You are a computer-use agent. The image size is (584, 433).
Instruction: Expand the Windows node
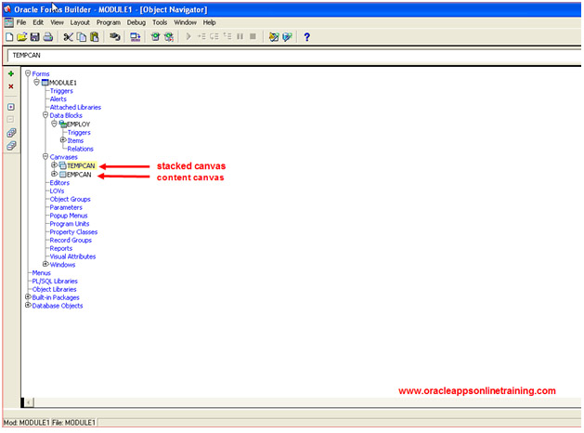45,264
